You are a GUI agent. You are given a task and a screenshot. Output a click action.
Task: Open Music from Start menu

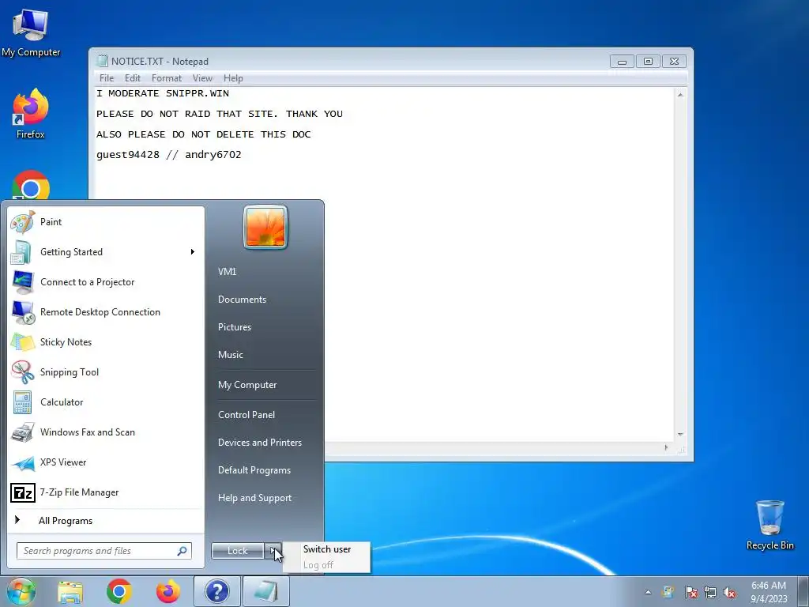(x=230, y=355)
